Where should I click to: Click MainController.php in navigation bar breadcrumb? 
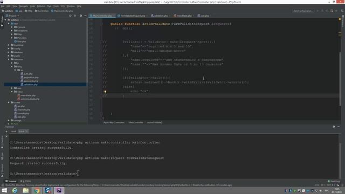pyautogui.click(x=62, y=11)
